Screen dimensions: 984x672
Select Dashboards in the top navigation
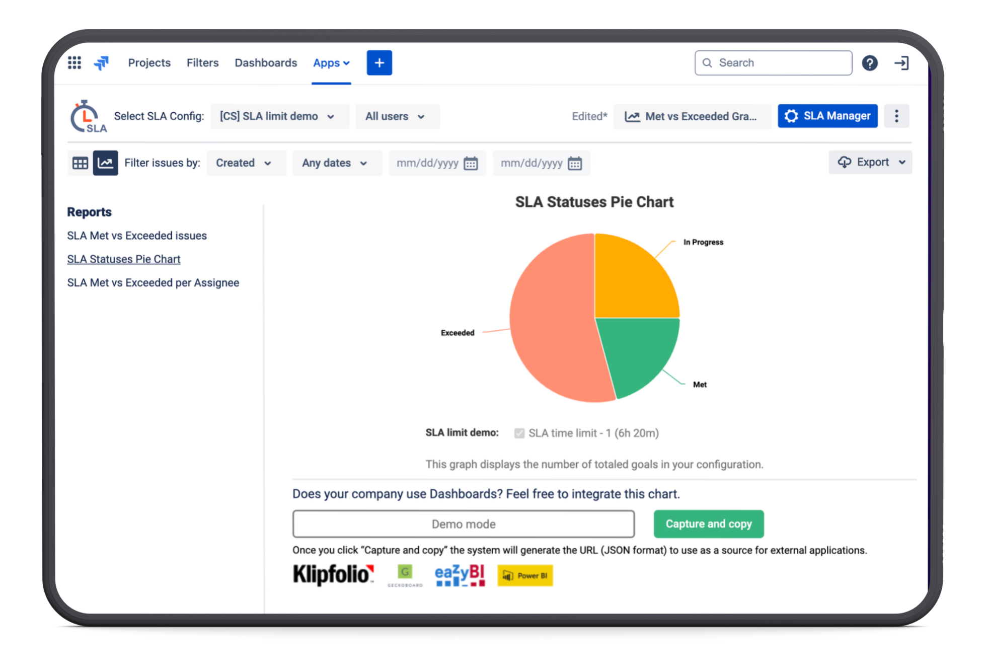[266, 62]
